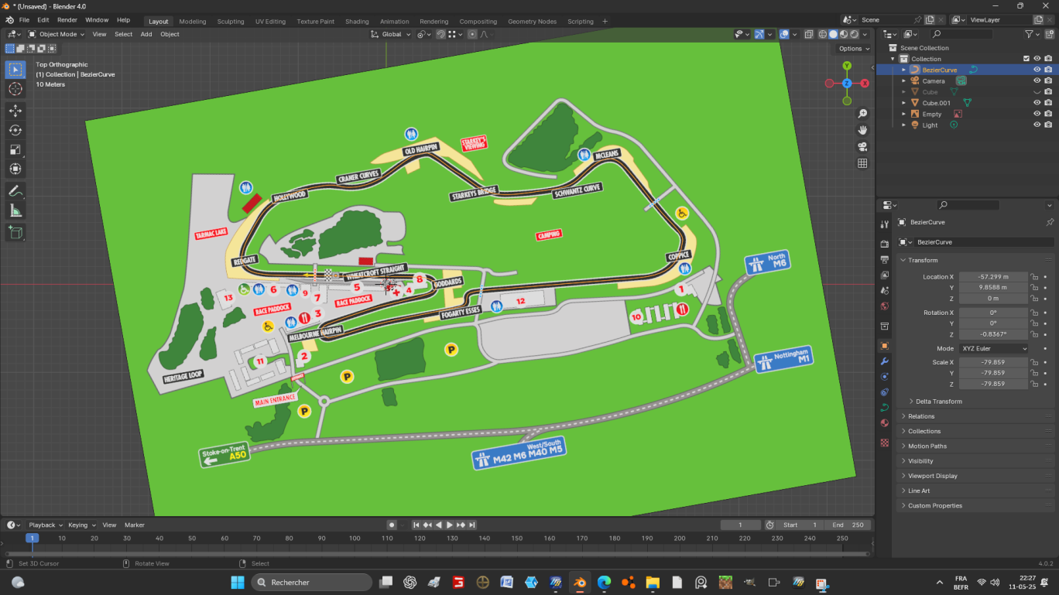The image size is (1059, 595).
Task: Activate the combined Transform tool
Action: point(15,169)
